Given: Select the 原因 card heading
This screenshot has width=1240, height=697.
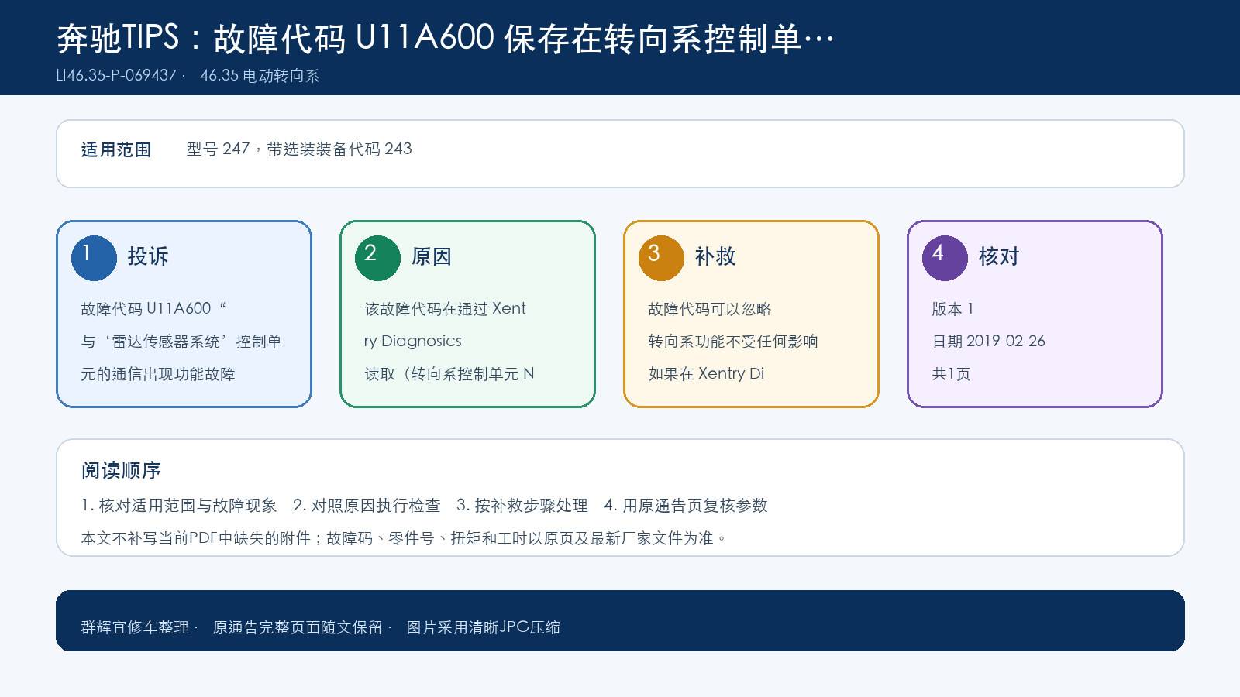Looking at the screenshot, I should [432, 256].
